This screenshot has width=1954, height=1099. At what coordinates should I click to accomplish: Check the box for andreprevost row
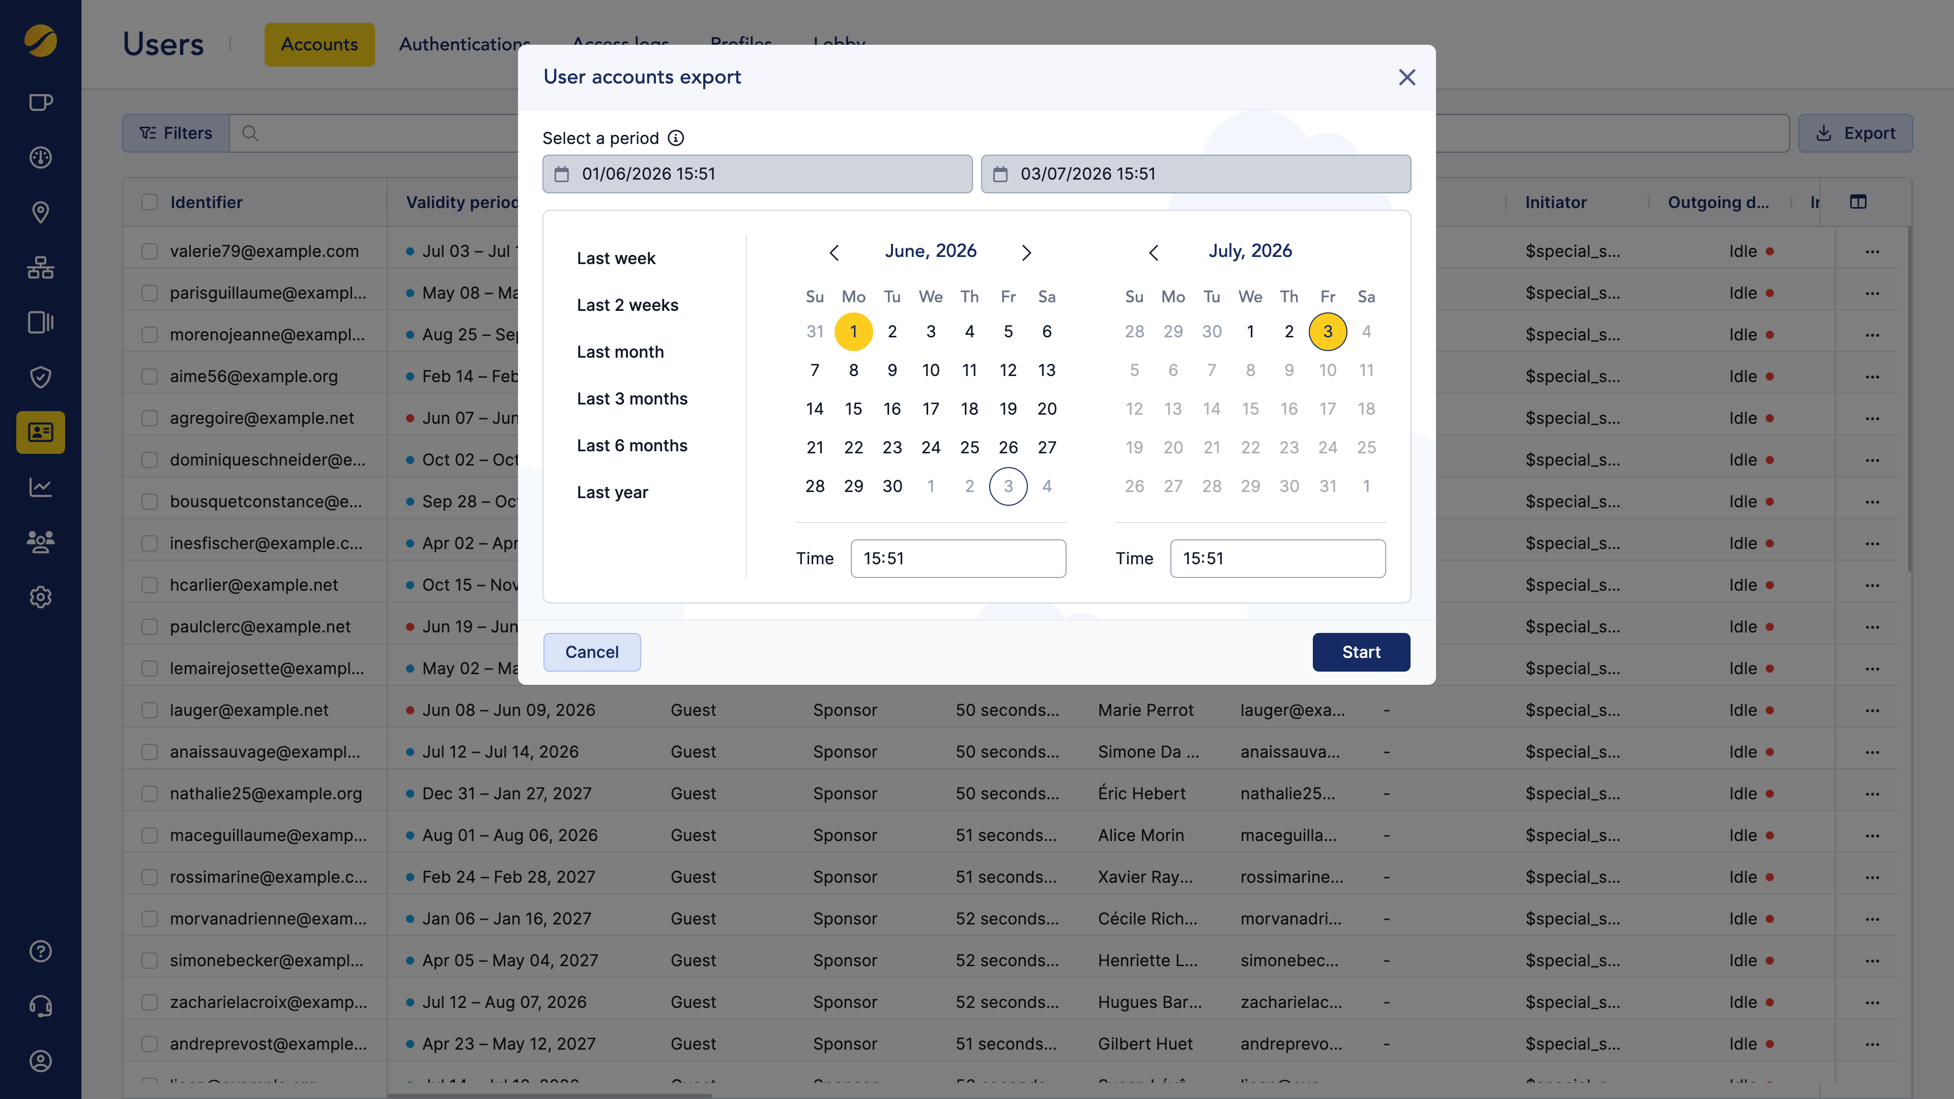click(150, 1044)
